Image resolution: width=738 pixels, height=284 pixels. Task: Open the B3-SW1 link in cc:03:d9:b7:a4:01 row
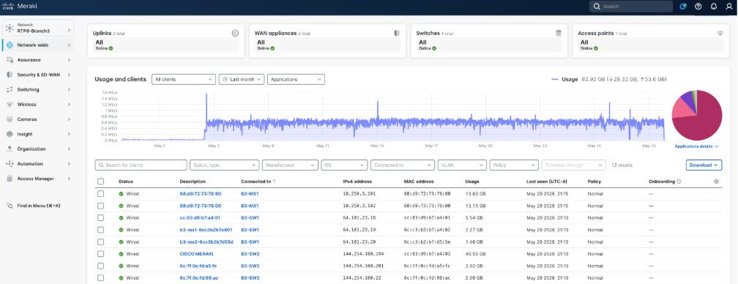[x=250, y=217]
